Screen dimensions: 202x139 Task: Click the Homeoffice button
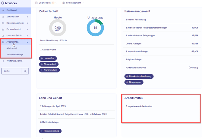tap(48, 59)
